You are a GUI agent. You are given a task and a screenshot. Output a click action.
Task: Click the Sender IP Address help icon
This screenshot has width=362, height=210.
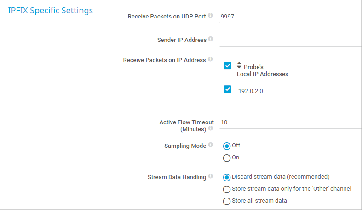211,39
